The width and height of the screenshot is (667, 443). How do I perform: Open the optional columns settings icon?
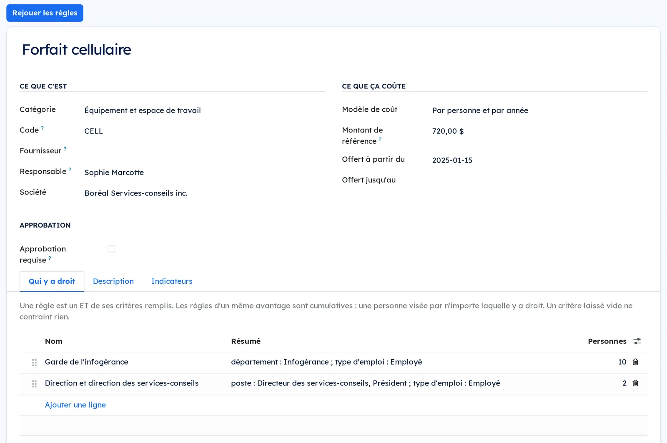click(637, 341)
